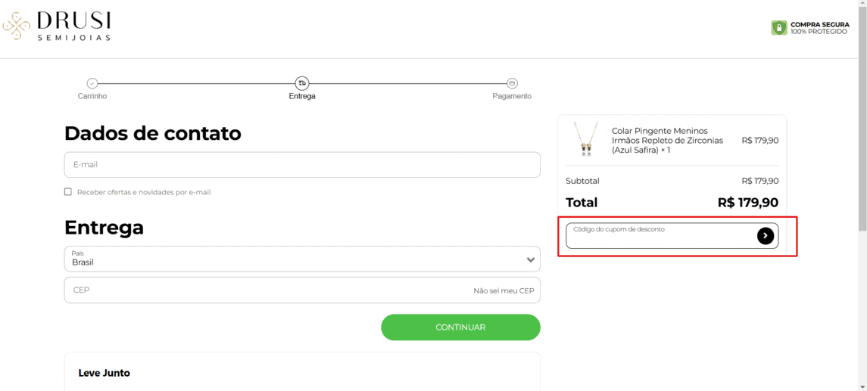Focus the E-mail input field

coord(302,165)
